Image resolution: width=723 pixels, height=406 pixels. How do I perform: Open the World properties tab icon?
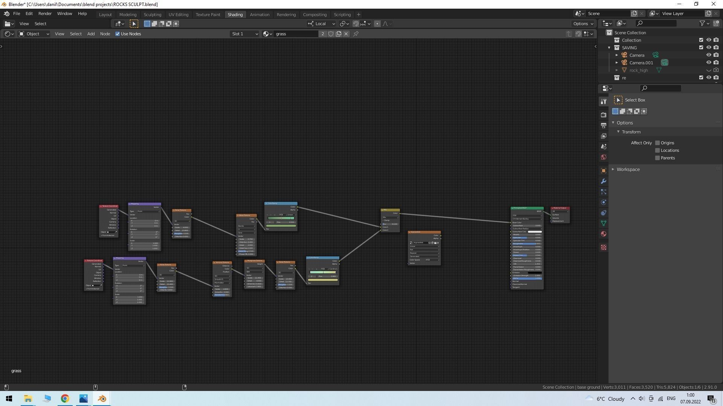pos(604,157)
